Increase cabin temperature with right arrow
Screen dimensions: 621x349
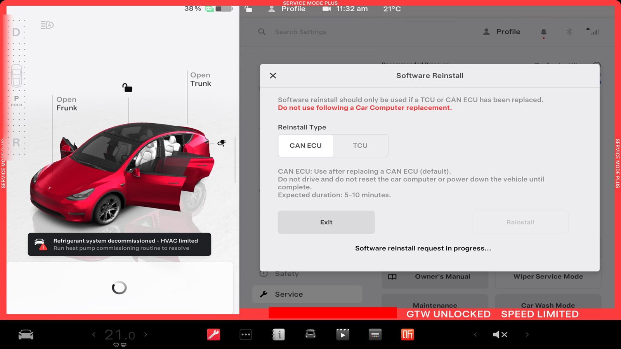click(x=146, y=334)
